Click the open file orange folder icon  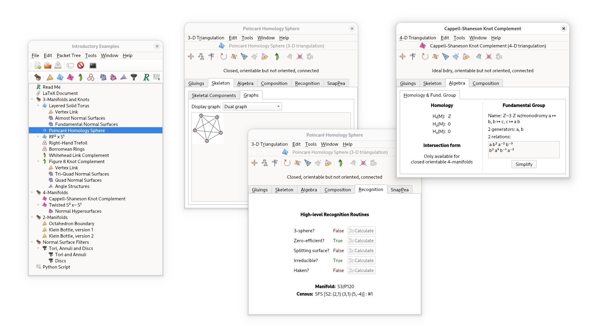point(48,65)
